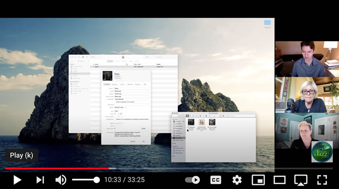Open the Smooth Jazz genre dropdown
The height and width of the screenshot is (189, 339).
[121, 107]
